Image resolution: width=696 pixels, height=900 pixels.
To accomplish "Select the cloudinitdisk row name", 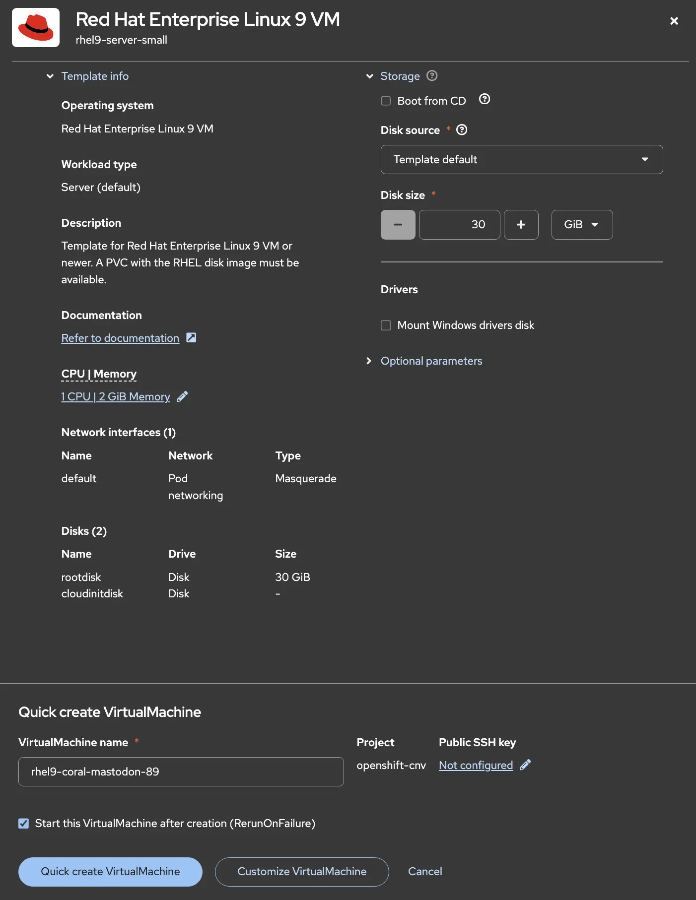I will [92, 593].
